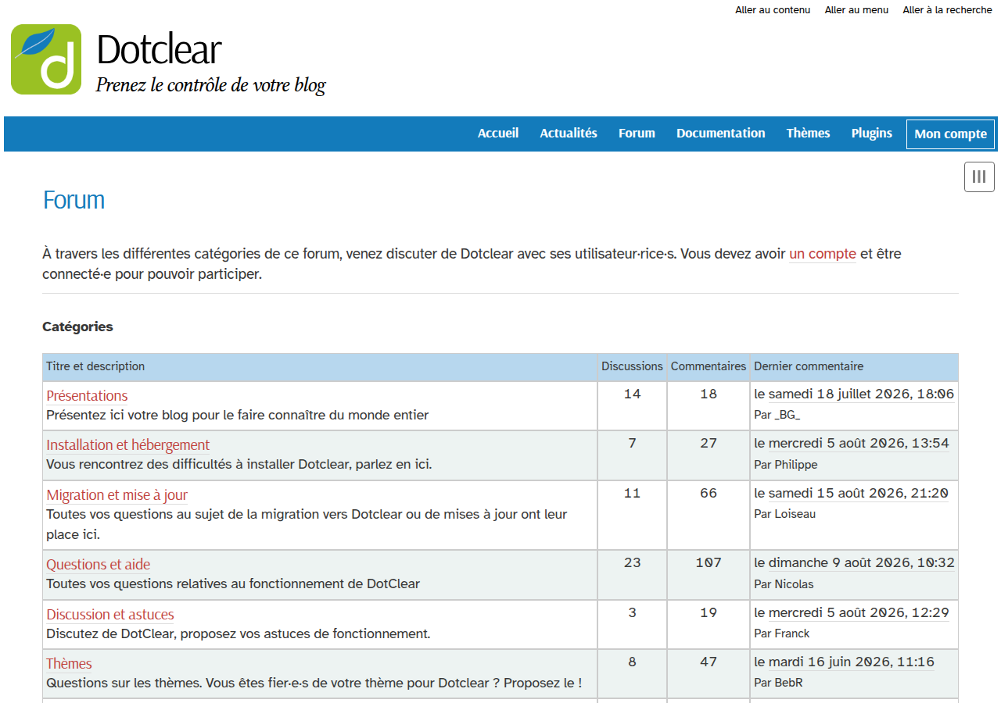Open the three-bar sidebar toggle button
The width and height of the screenshot is (1001, 703).
tap(979, 177)
